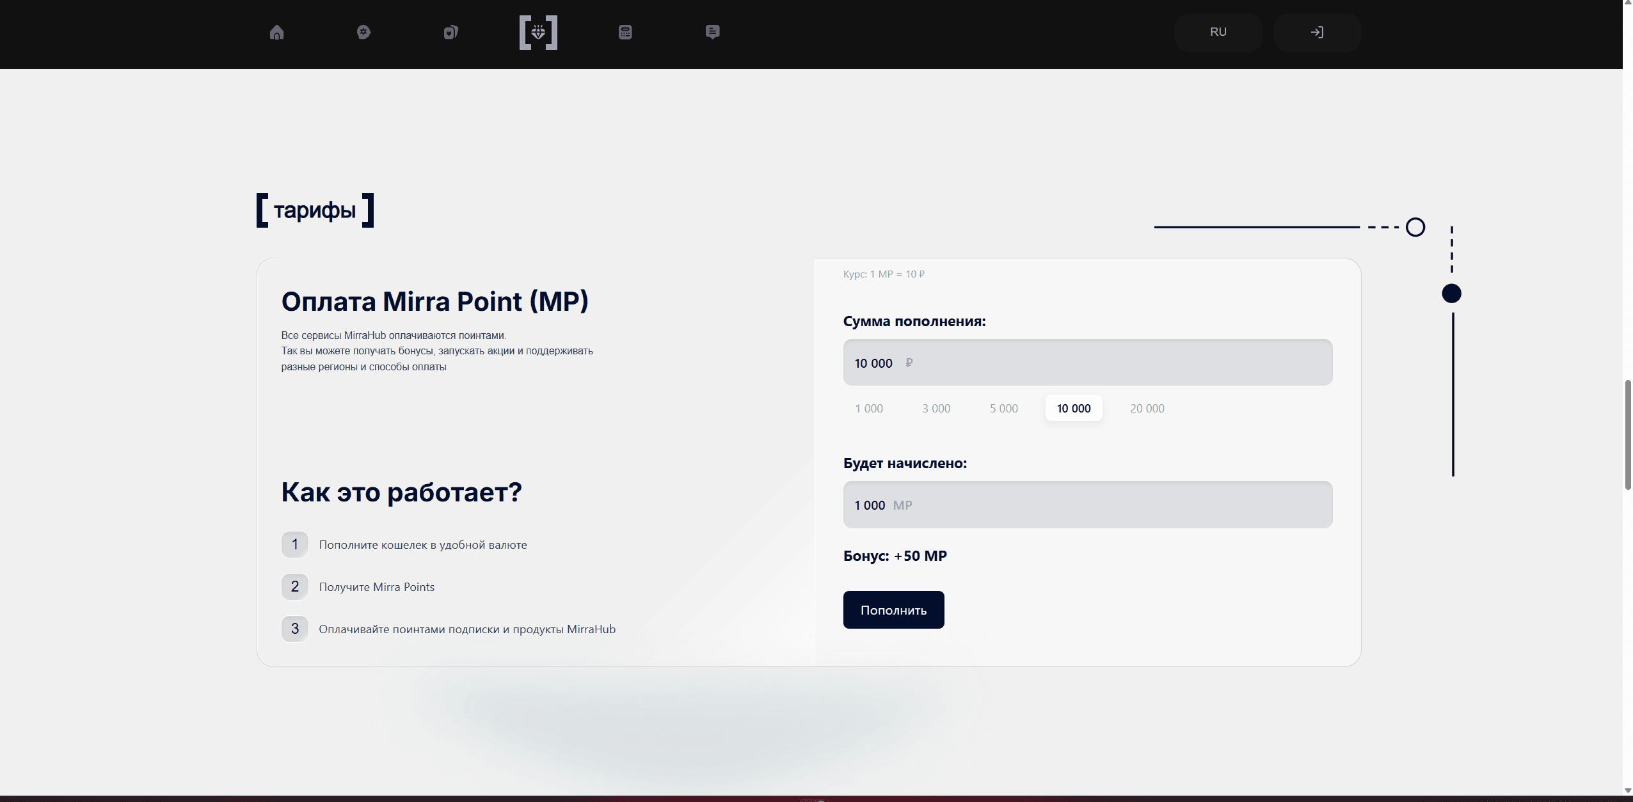The image size is (1633, 802).
Task: Click the "Оплата Mirra Point (MP)" heading
Action: (x=435, y=301)
